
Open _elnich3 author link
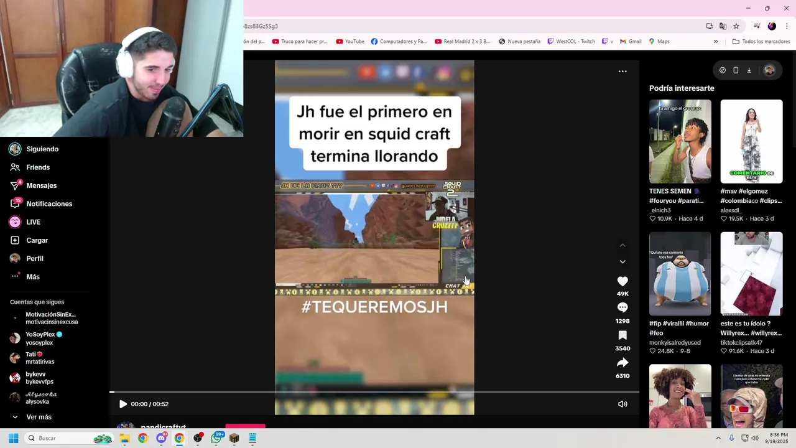tap(660, 210)
